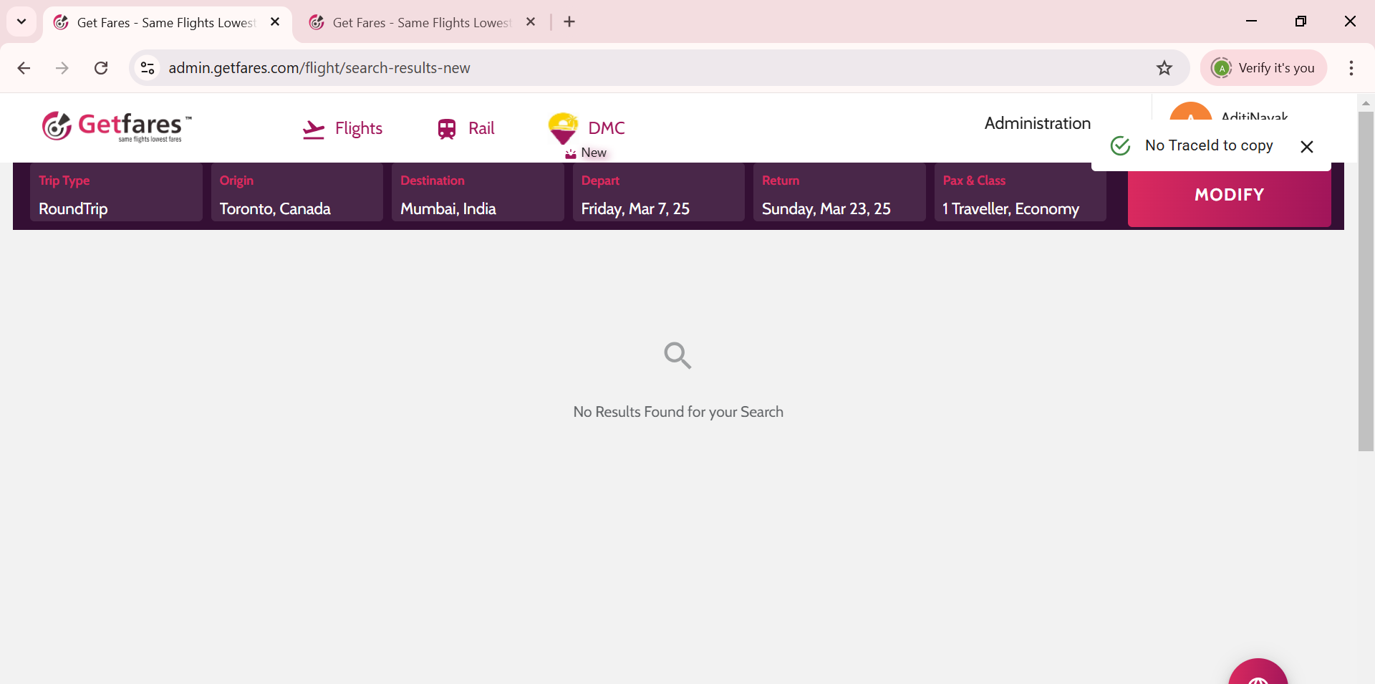1375x684 pixels.
Task: Open the Administration link
Action: click(1037, 123)
